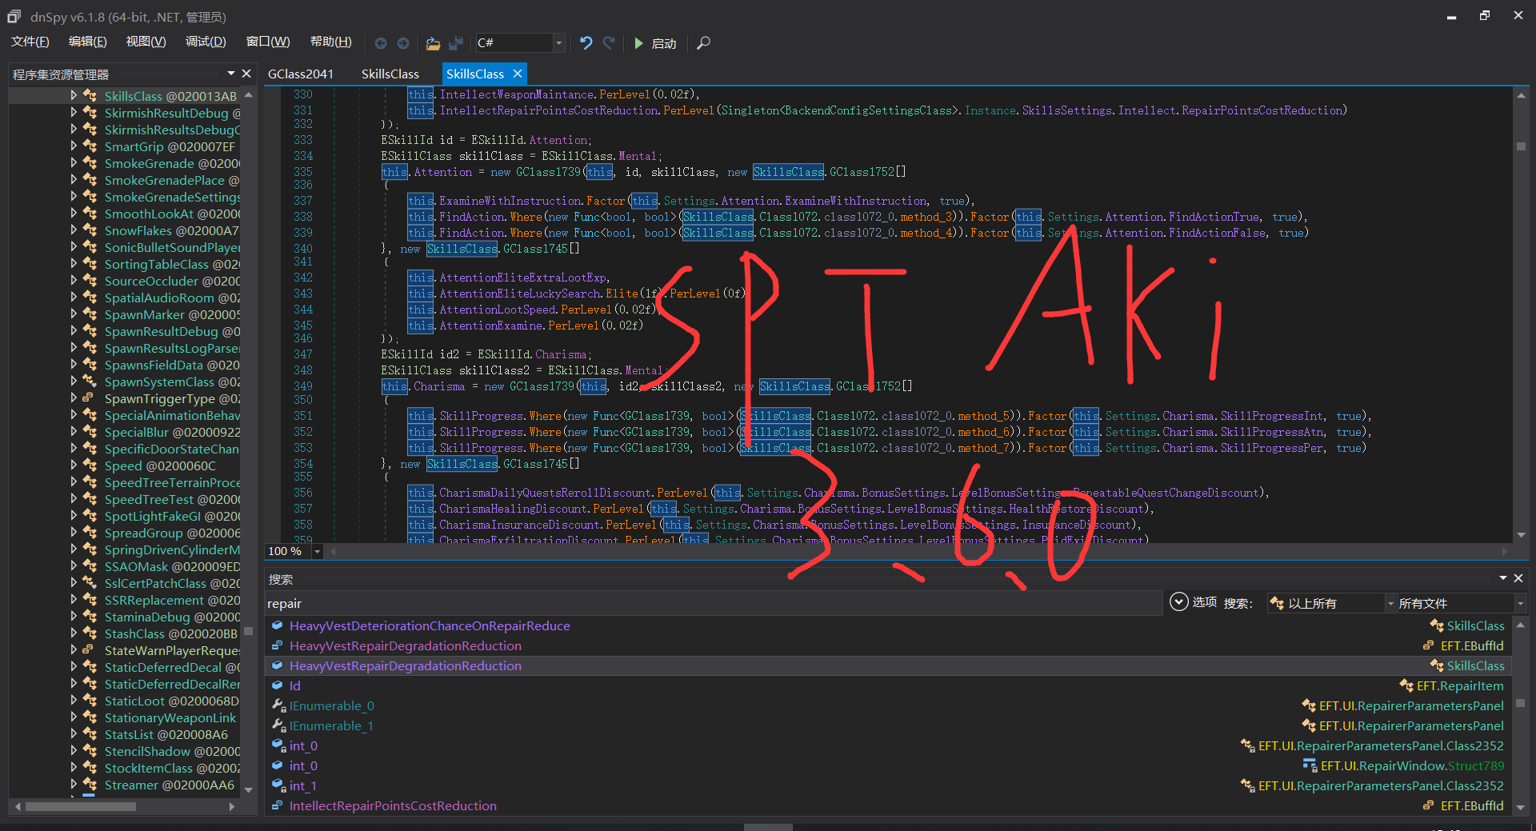This screenshot has height=831, width=1536.
Task: Open the decompiler language C# dropdown
Action: tap(558, 43)
